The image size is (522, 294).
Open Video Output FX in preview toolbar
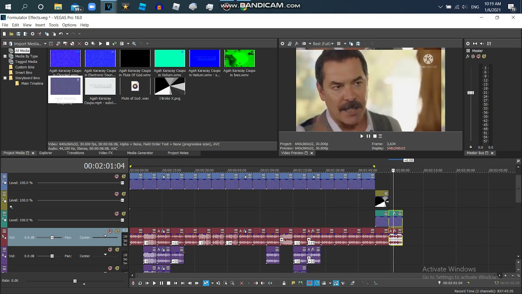(297, 44)
